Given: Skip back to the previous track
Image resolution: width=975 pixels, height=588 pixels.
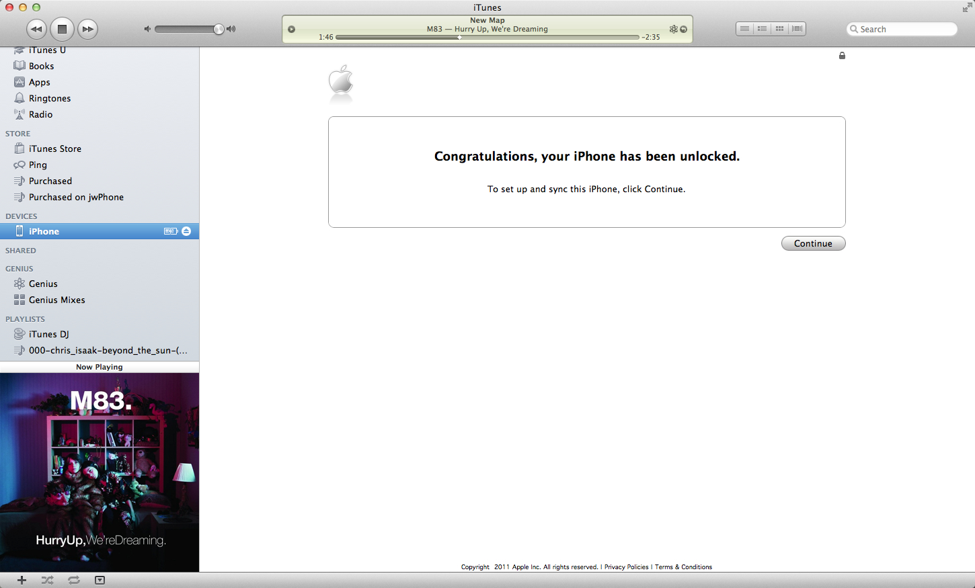Looking at the screenshot, I should click(x=36, y=29).
